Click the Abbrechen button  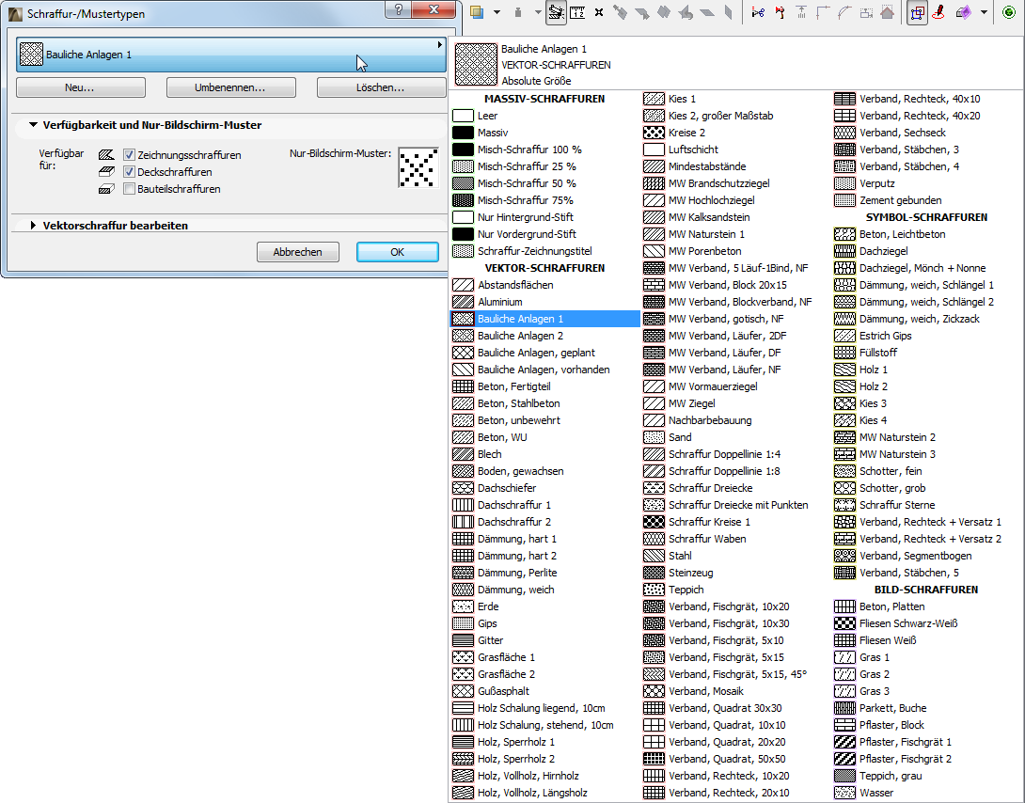coord(298,252)
